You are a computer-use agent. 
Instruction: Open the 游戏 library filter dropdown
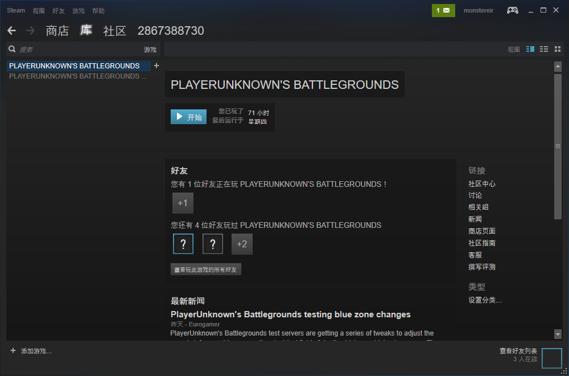pos(150,50)
